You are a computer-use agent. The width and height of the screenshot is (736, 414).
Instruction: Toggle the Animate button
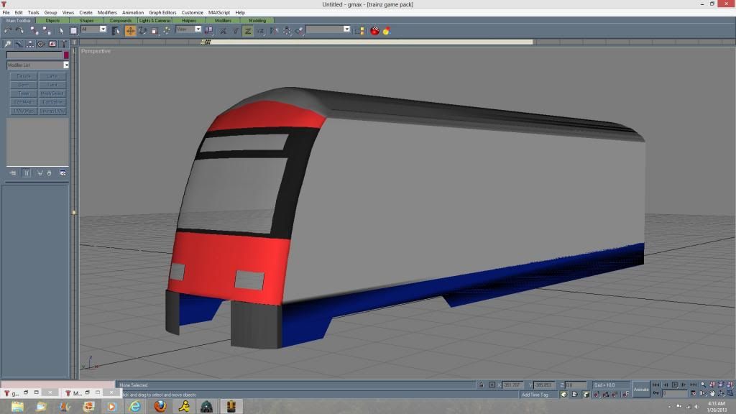tap(640, 389)
